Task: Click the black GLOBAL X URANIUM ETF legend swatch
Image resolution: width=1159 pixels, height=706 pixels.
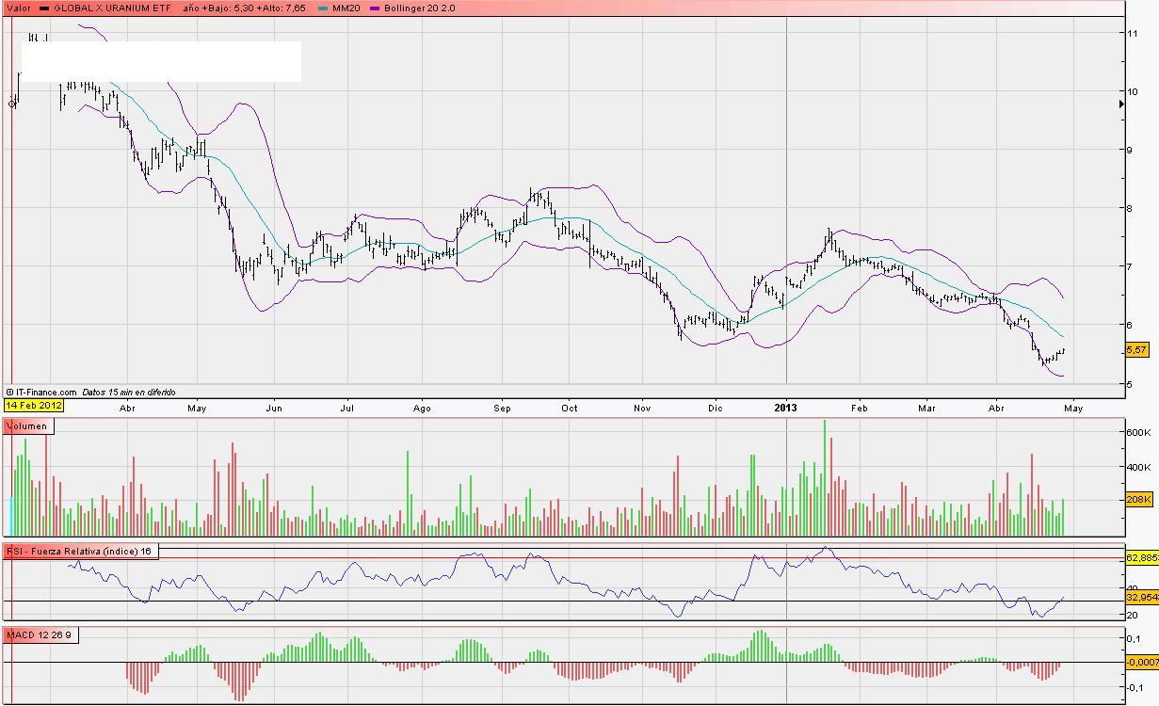Action: pos(44,8)
